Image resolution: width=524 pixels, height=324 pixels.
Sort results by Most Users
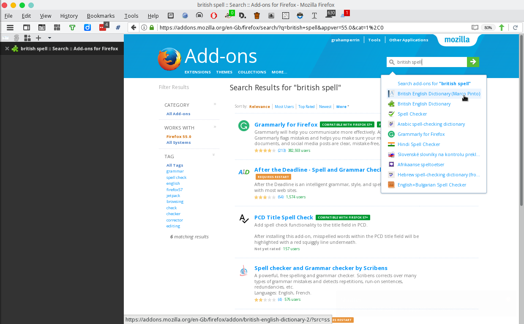click(x=284, y=107)
